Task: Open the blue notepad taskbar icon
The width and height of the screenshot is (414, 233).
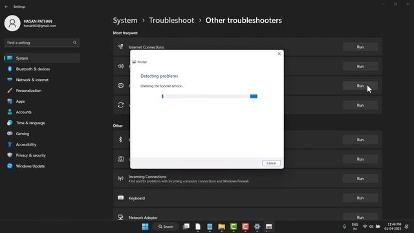Action: coord(210,227)
